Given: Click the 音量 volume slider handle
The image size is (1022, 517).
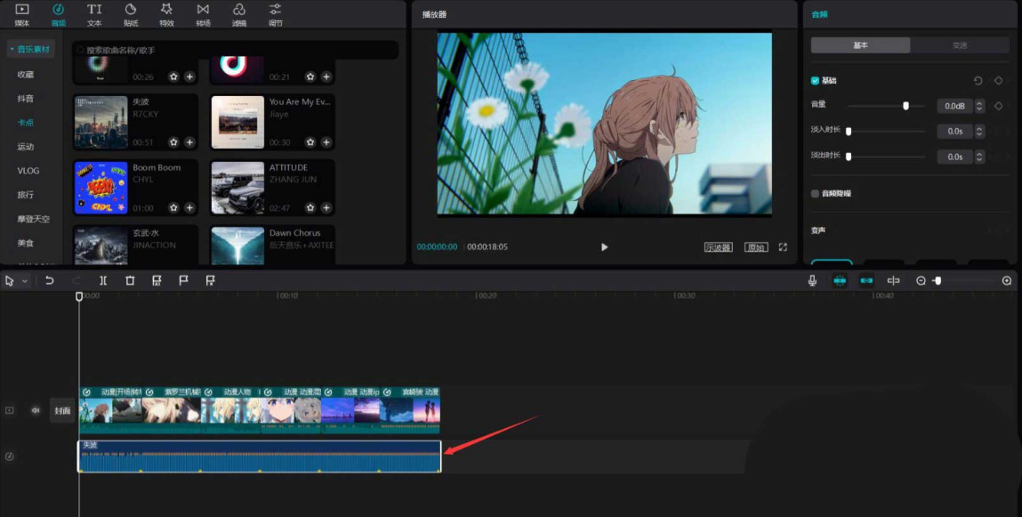Looking at the screenshot, I should click(x=905, y=106).
